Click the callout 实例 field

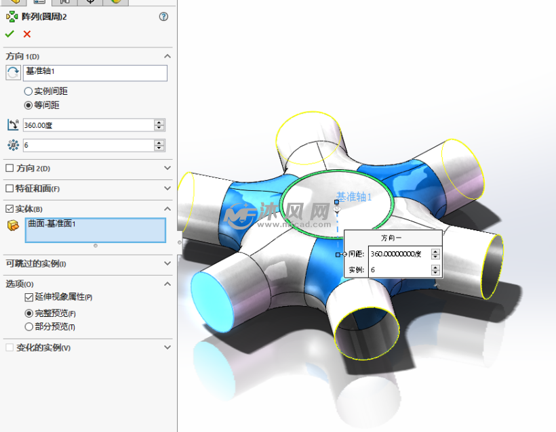click(x=399, y=269)
